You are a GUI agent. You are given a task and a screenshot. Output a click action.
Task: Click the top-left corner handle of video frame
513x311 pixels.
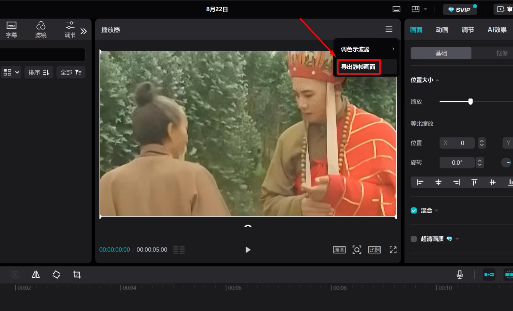click(x=100, y=52)
